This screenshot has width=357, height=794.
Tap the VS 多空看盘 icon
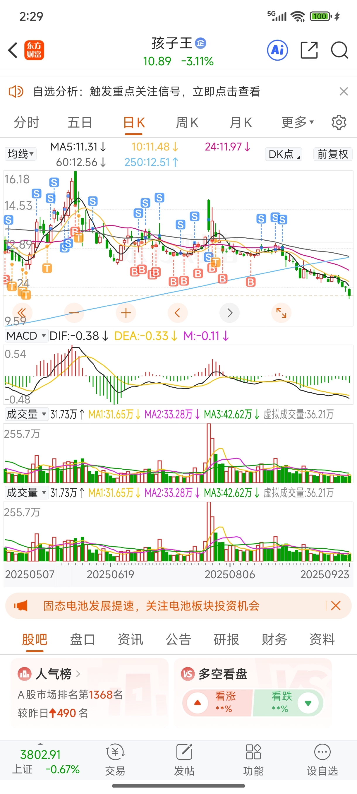click(x=188, y=674)
